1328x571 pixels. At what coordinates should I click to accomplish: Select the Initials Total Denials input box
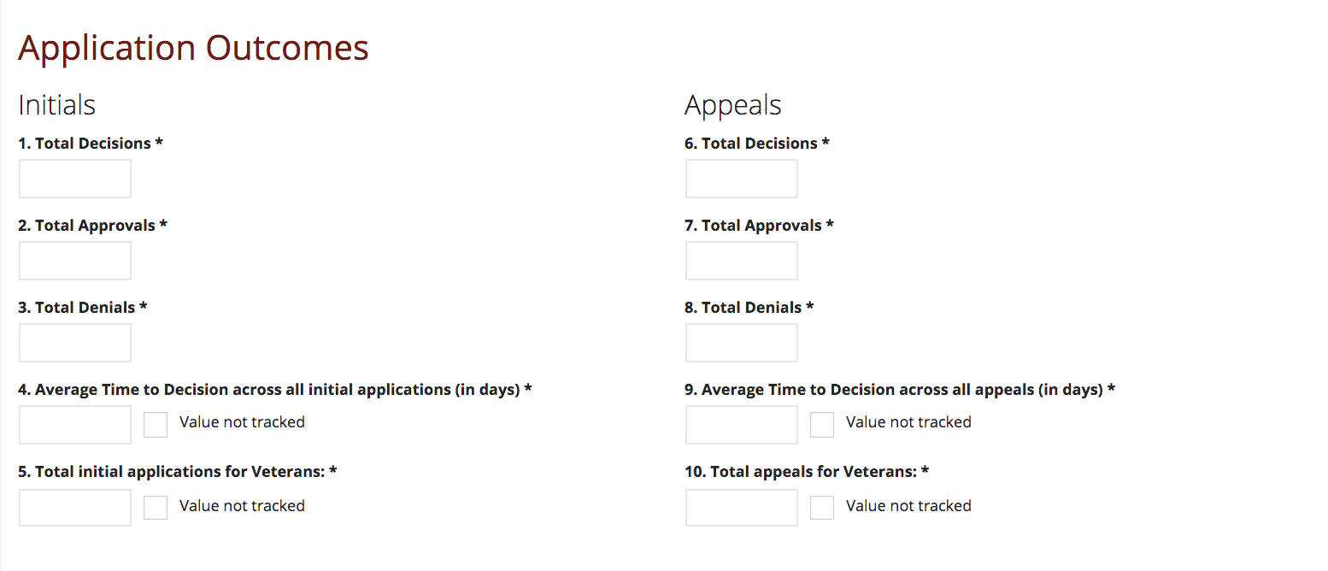75,343
